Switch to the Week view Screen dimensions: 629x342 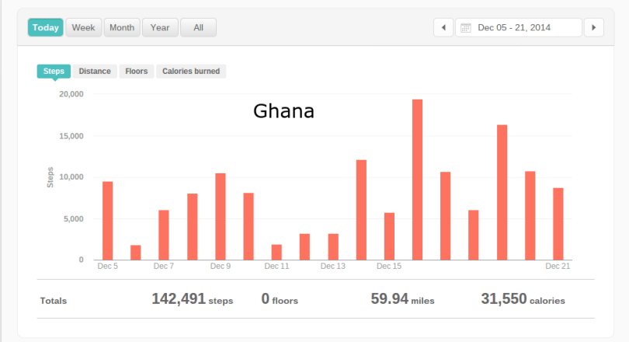[x=83, y=27]
